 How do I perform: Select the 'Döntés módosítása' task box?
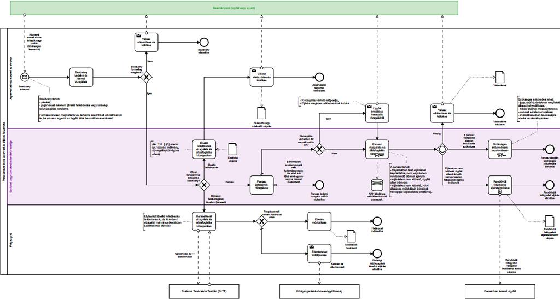pos(319,221)
